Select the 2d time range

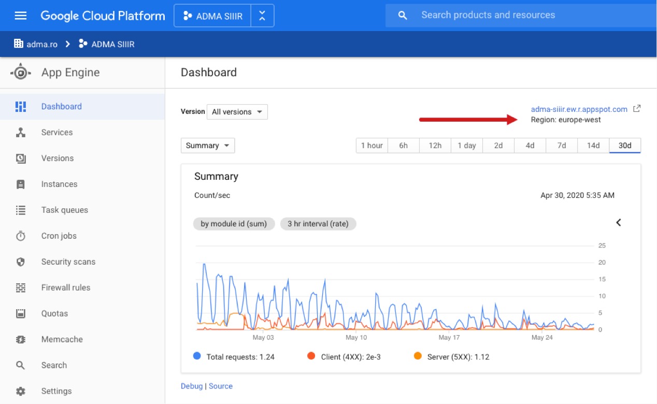pyautogui.click(x=498, y=146)
